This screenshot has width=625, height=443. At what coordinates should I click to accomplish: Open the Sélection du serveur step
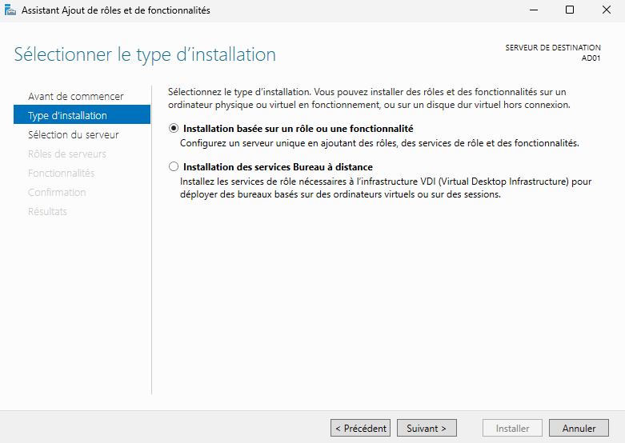point(73,135)
